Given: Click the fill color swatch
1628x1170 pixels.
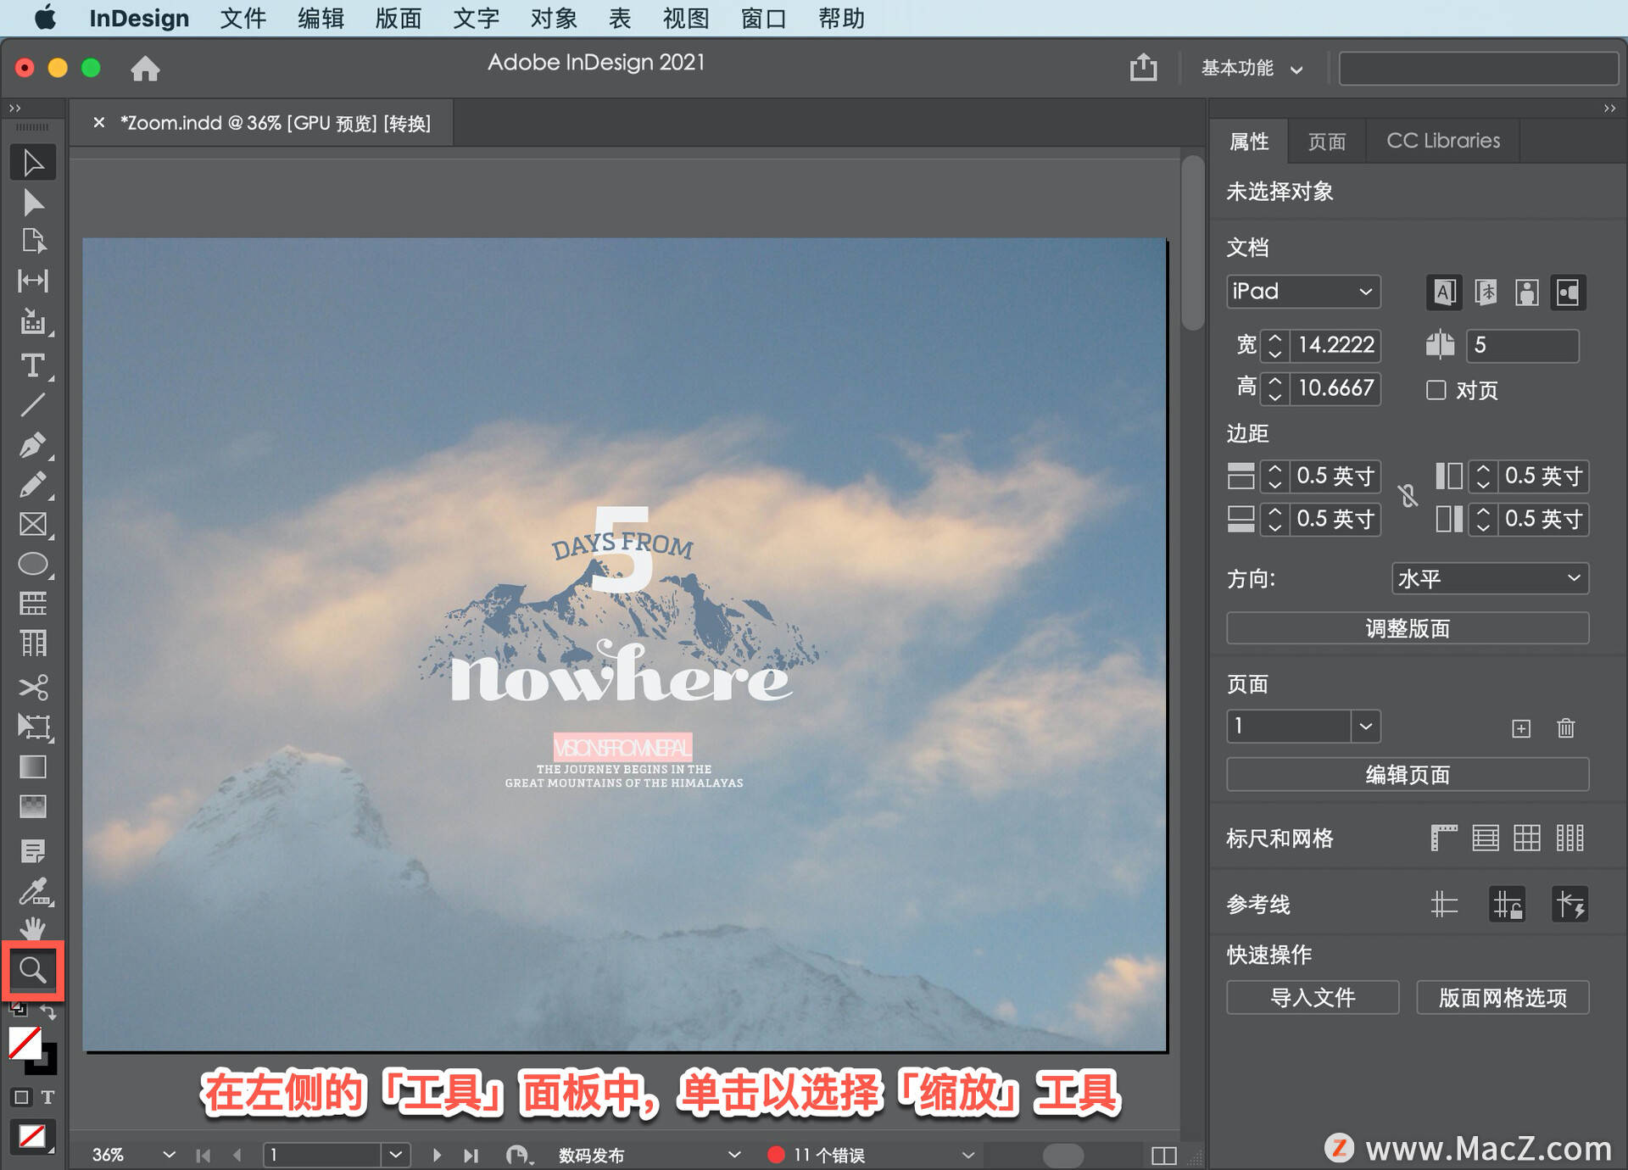Looking at the screenshot, I should pyautogui.click(x=25, y=1044).
